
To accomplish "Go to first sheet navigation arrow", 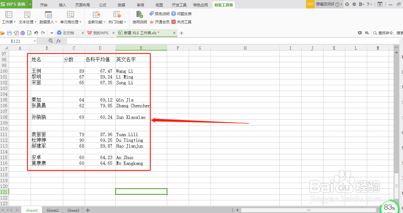I will click(x=3, y=210).
